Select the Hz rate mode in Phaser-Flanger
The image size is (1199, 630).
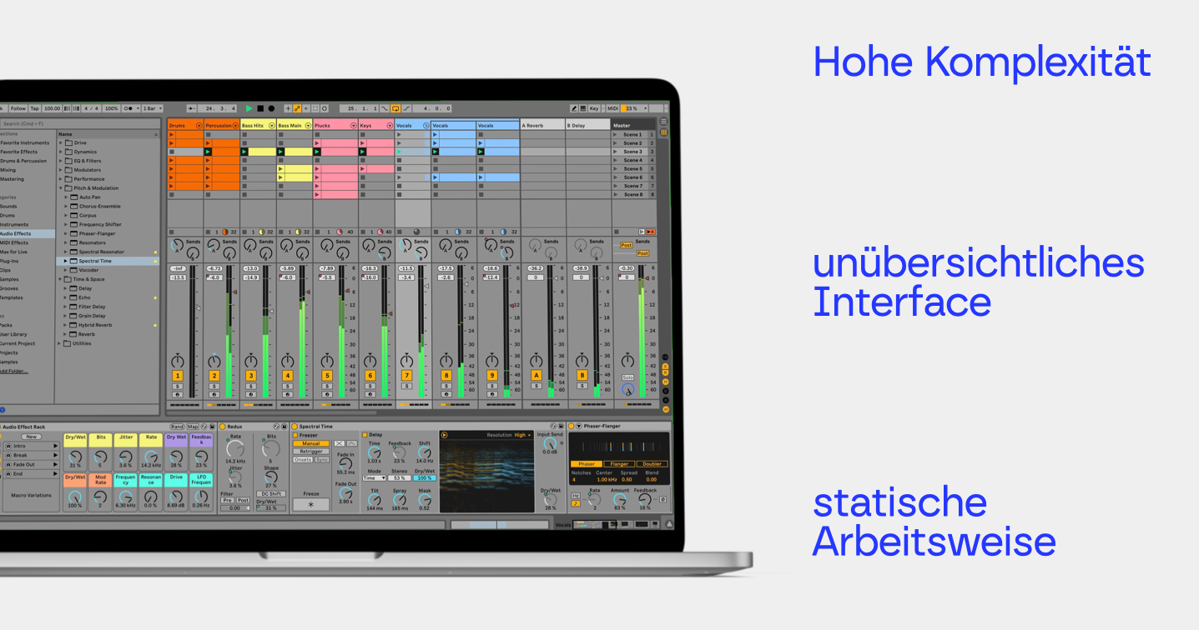pyautogui.click(x=575, y=496)
